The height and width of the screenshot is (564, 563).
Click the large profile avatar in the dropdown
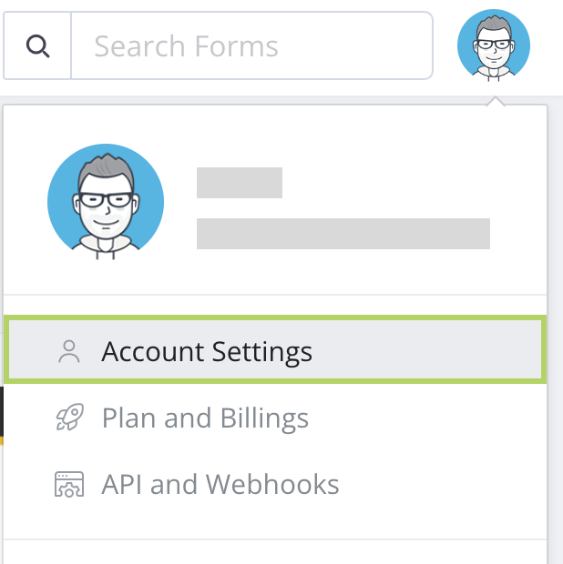coord(106,202)
